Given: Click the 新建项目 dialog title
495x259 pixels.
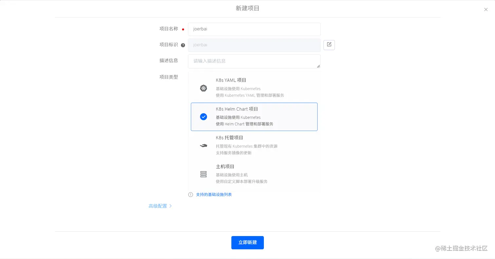Looking at the screenshot, I should coord(247,8).
